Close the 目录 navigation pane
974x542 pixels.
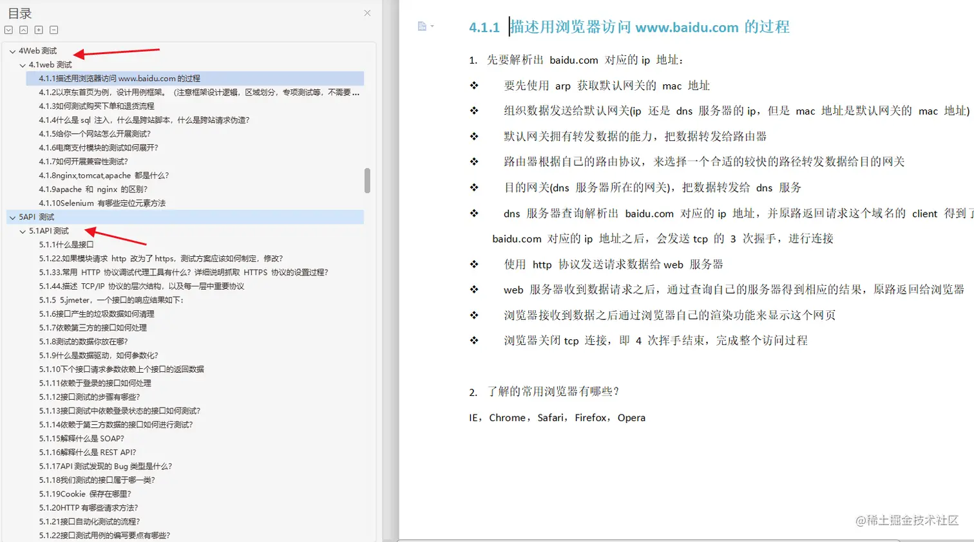(367, 13)
